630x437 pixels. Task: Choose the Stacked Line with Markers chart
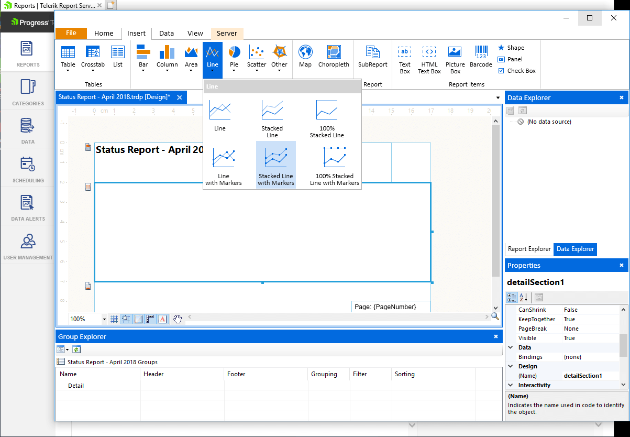275,165
